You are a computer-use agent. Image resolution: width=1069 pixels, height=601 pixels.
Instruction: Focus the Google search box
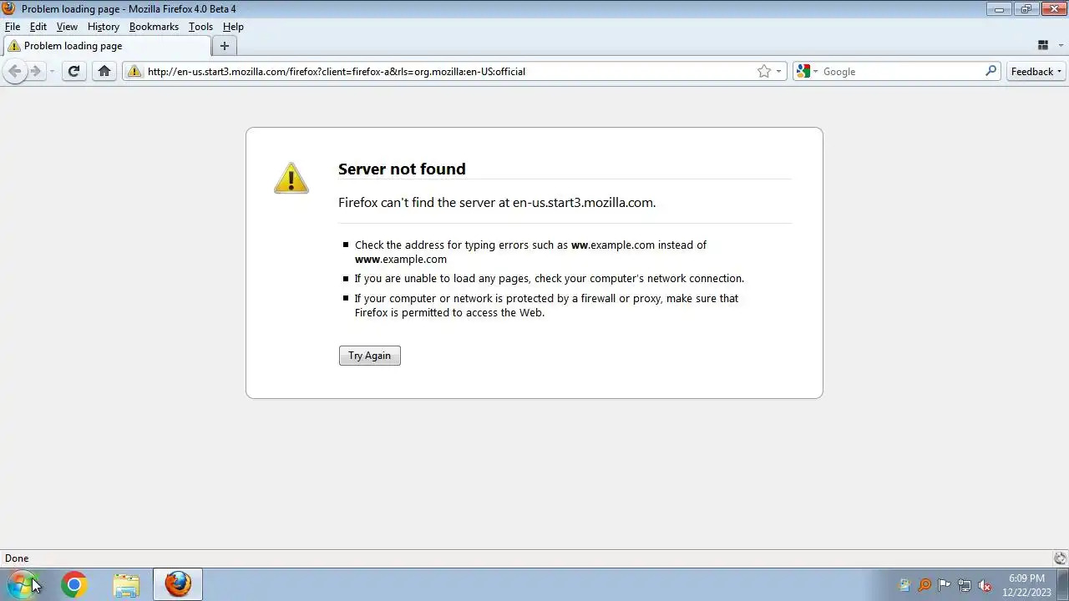click(x=902, y=71)
